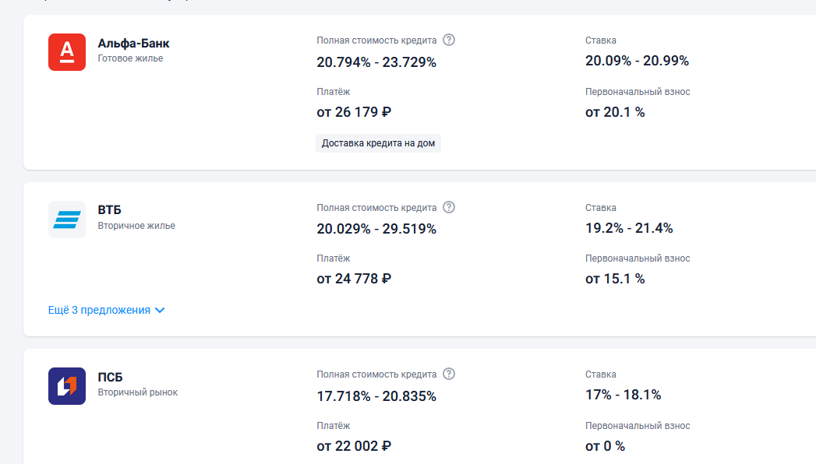Screen dimensions: 816x464
Task: Click the Альфа-Банк red logo icon
Action: pyautogui.click(x=67, y=52)
